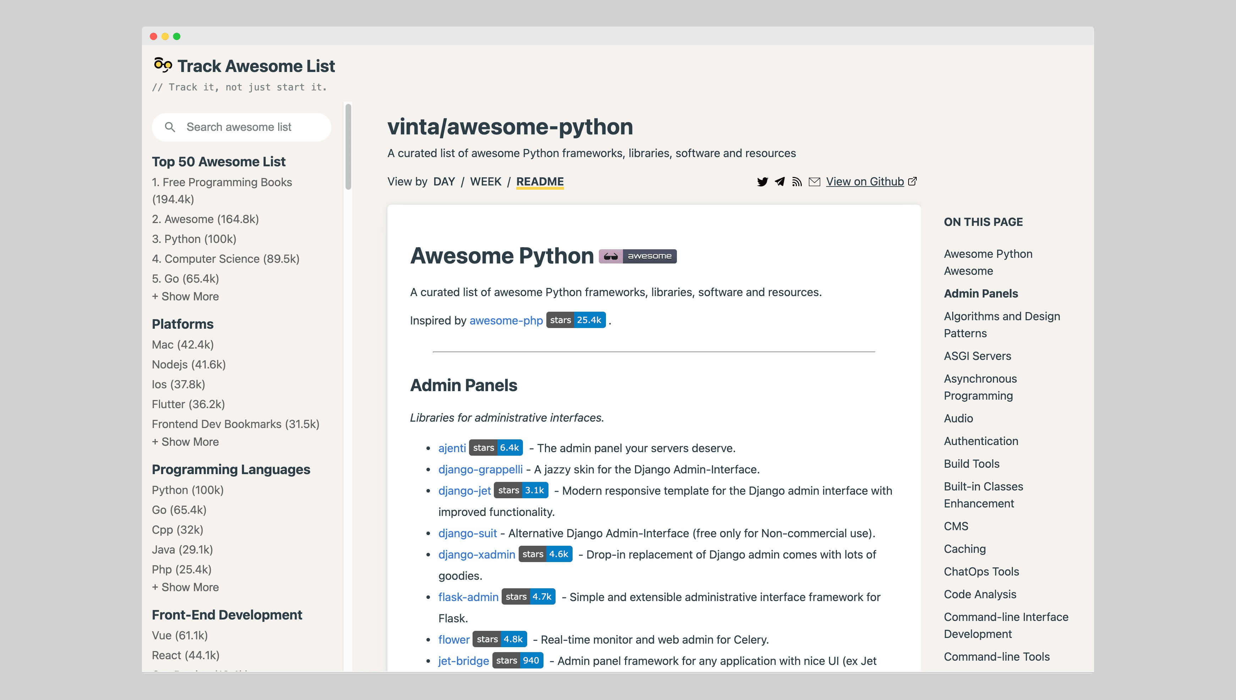This screenshot has height=700, width=1236.
Task: Click the search magnifier icon
Action: (x=170, y=127)
